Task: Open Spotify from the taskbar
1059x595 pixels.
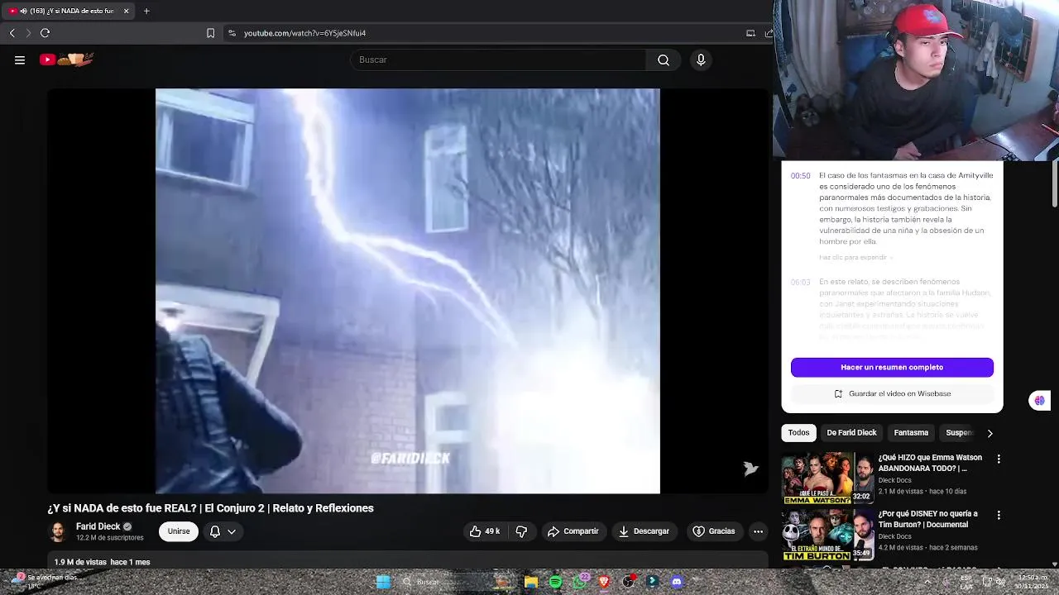Action: click(x=556, y=582)
